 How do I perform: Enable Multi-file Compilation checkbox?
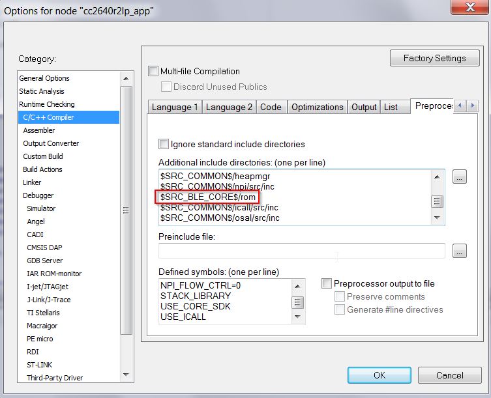click(x=153, y=72)
